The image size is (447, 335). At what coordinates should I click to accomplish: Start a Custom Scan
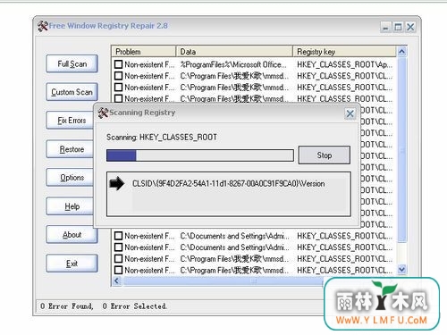[x=72, y=92]
